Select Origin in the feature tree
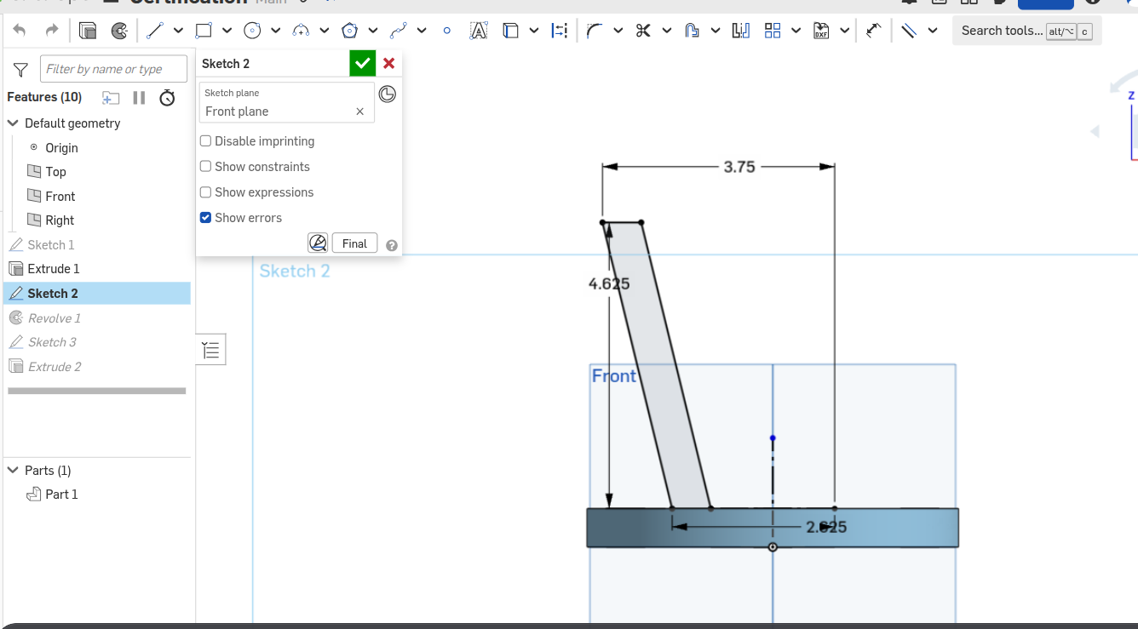The image size is (1138, 629). (61, 148)
